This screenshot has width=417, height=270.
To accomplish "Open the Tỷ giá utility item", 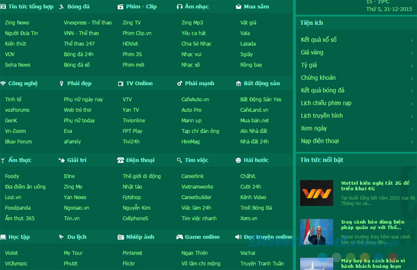I will (x=309, y=65).
